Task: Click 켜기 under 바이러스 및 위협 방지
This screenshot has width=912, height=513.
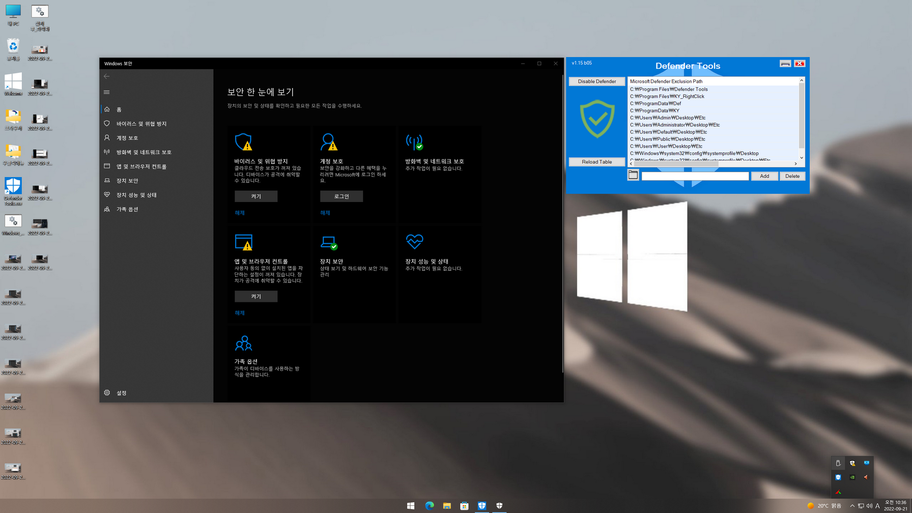Action: pos(256,196)
